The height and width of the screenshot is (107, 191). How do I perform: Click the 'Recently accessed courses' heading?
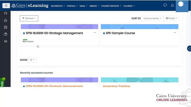pos(36,73)
